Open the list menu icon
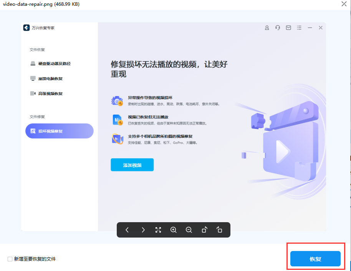Image resolution: width=351 pixels, height=271 pixels. 299,27
